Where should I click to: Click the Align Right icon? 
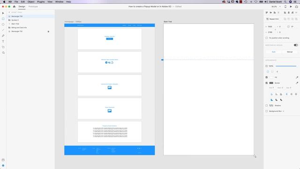(x=292, y=13)
